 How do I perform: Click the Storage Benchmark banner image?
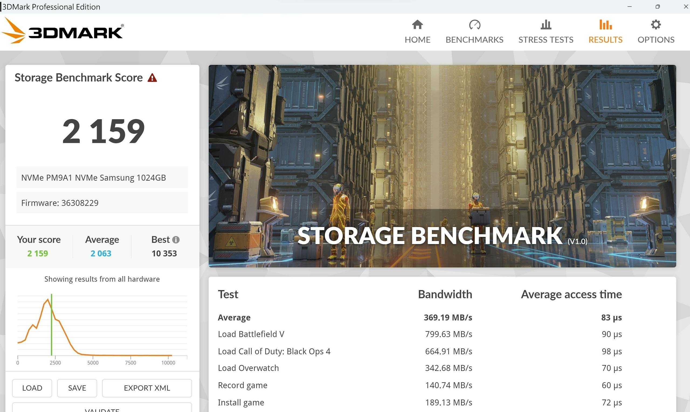click(x=442, y=166)
